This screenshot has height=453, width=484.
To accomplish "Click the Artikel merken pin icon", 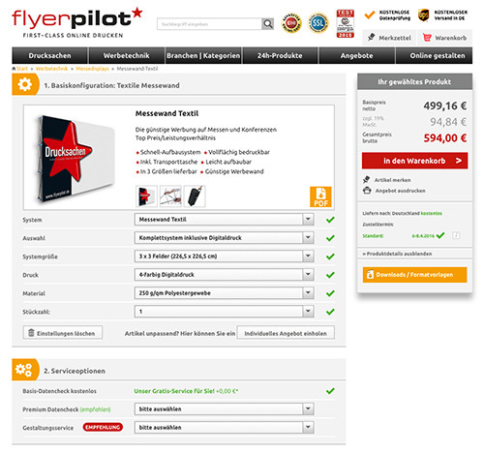I will pos(366,180).
